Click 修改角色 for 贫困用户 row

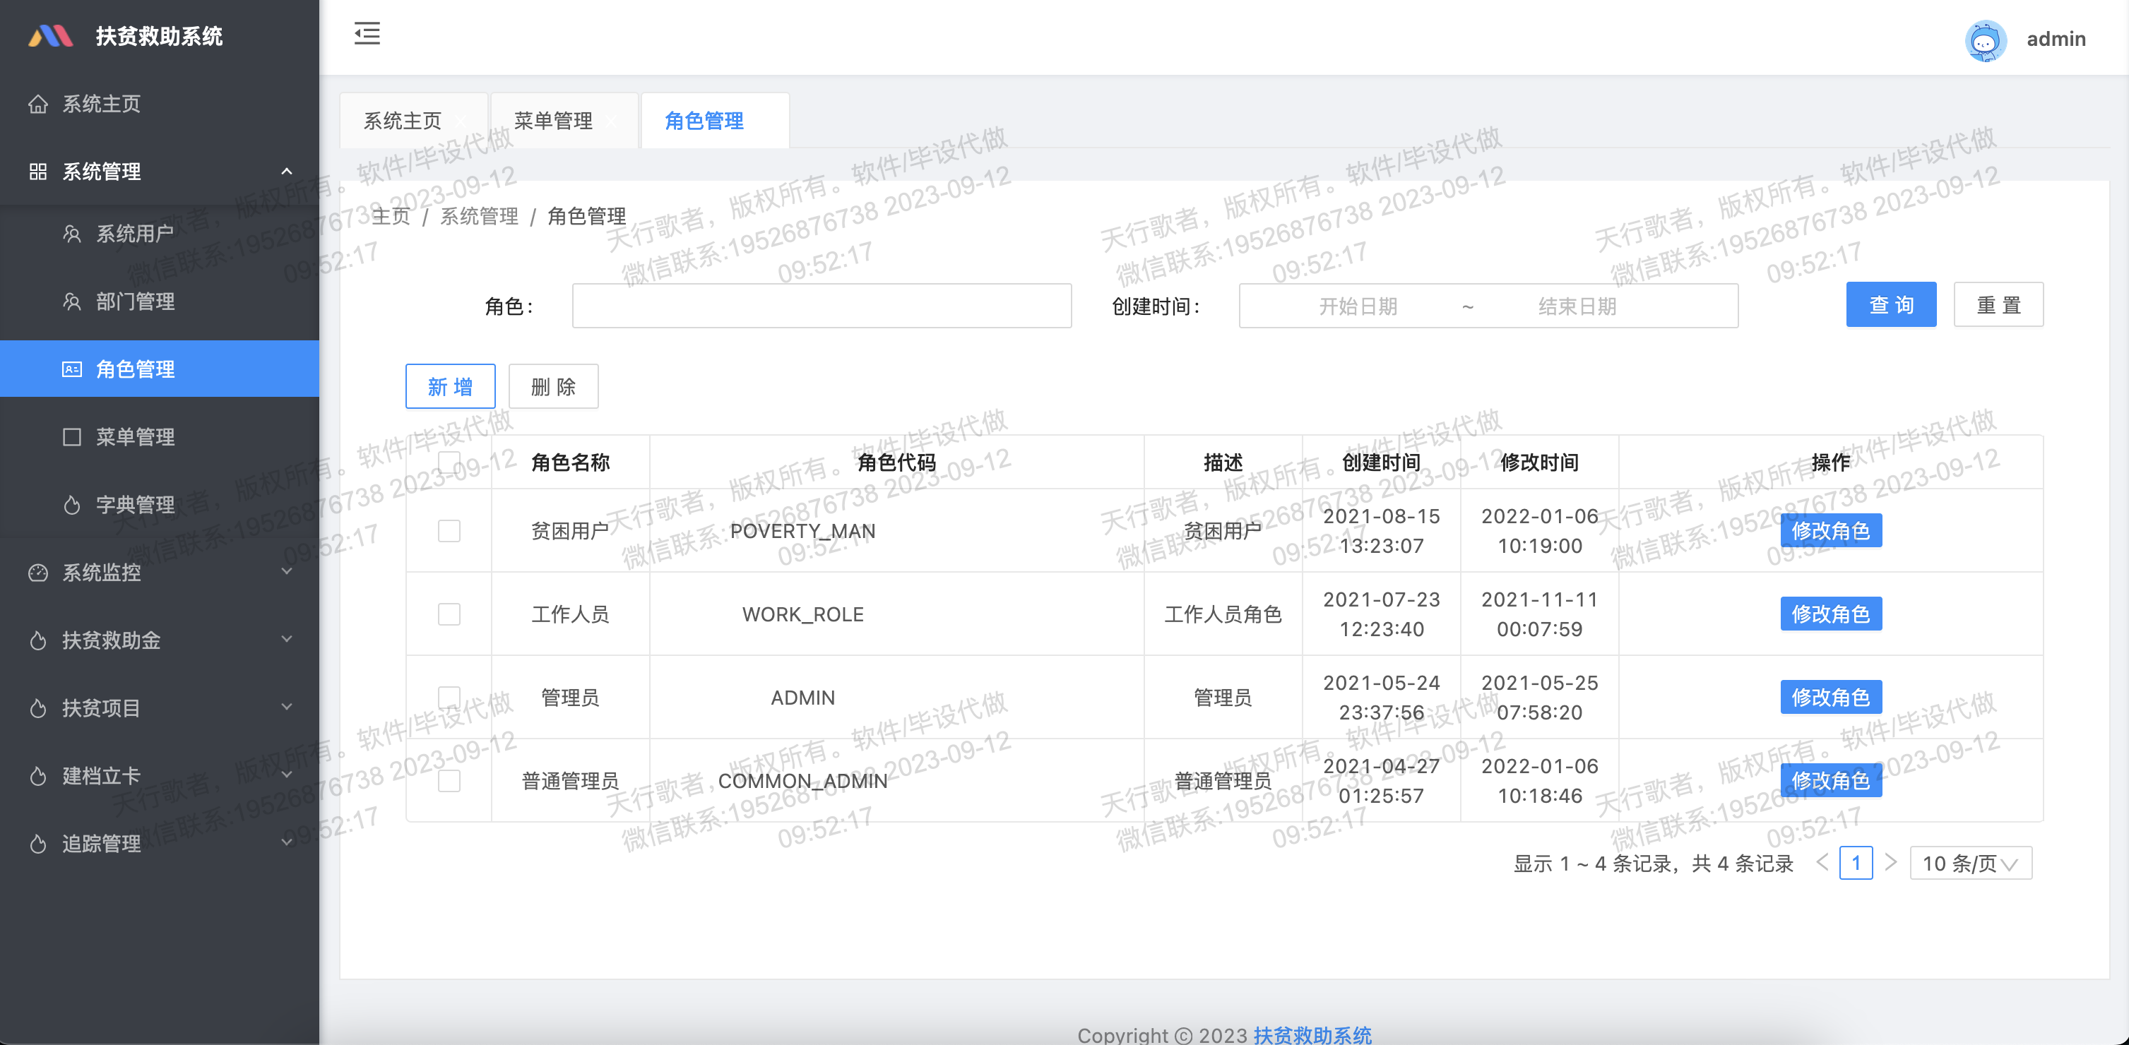click(x=1831, y=530)
